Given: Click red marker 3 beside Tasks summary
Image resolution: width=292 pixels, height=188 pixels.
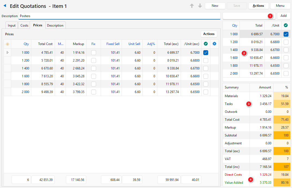Looking at the screenshot, I should pos(248,104).
